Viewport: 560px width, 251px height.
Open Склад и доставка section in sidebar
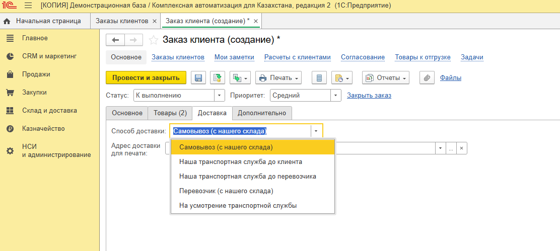coord(49,111)
